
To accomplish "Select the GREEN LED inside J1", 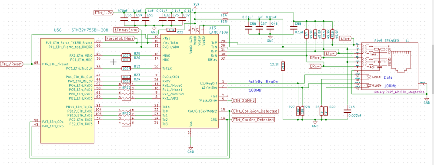I will coord(368,77).
